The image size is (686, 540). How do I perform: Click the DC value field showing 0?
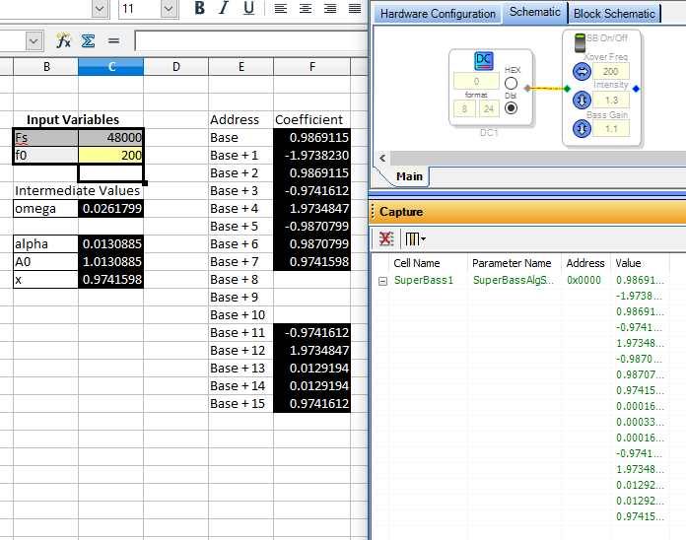(x=476, y=81)
